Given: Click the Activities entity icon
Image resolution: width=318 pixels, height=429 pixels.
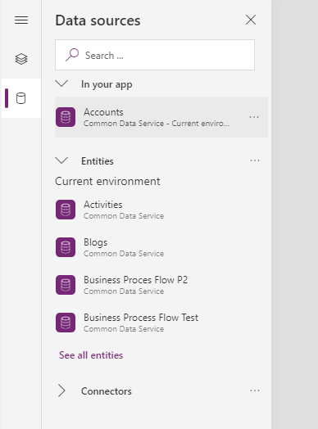Looking at the screenshot, I should coord(66,210).
